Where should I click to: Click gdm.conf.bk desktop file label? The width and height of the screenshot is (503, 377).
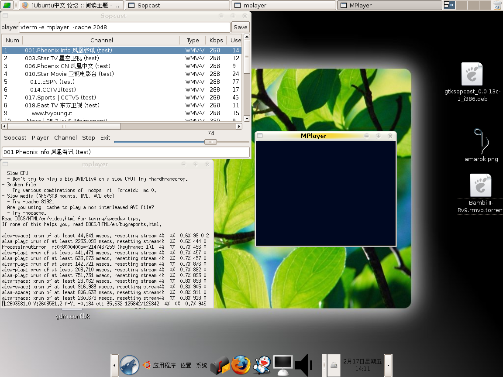tap(73, 316)
